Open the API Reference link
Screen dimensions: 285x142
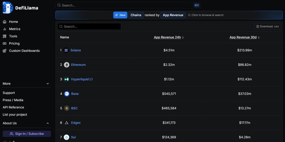pyautogui.click(x=13, y=107)
